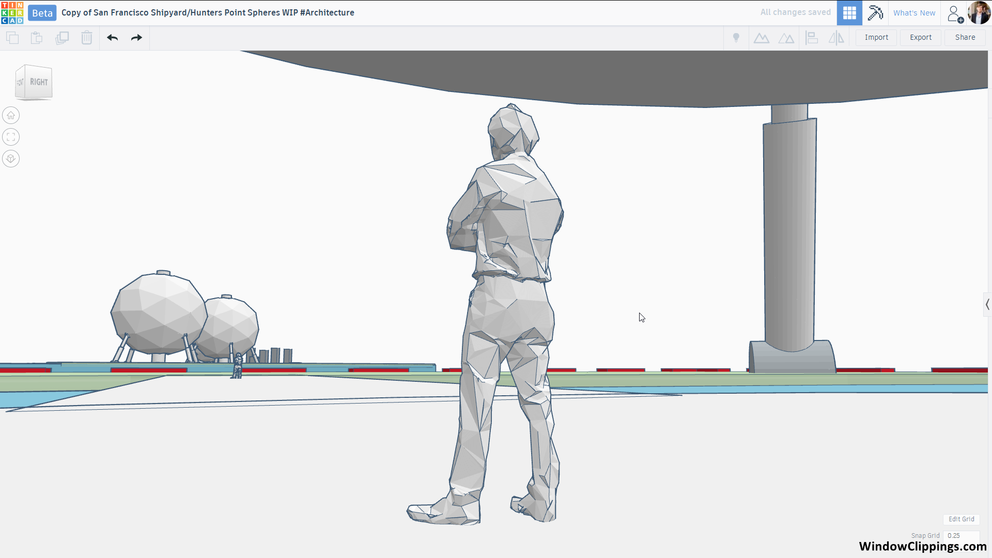
Task: Click the Import button
Action: (x=876, y=38)
